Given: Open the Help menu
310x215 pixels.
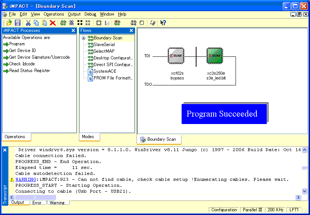Looking at the screenshot, I should pyautogui.click(x=122, y=14).
